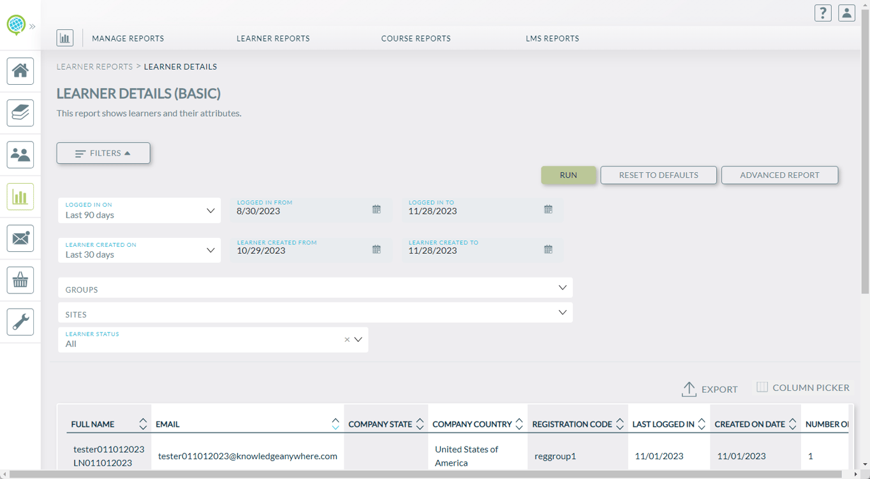The width and height of the screenshot is (870, 479).
Task: Click the tester011012023 LN011012023 name cell
Action: pos(108,456)
